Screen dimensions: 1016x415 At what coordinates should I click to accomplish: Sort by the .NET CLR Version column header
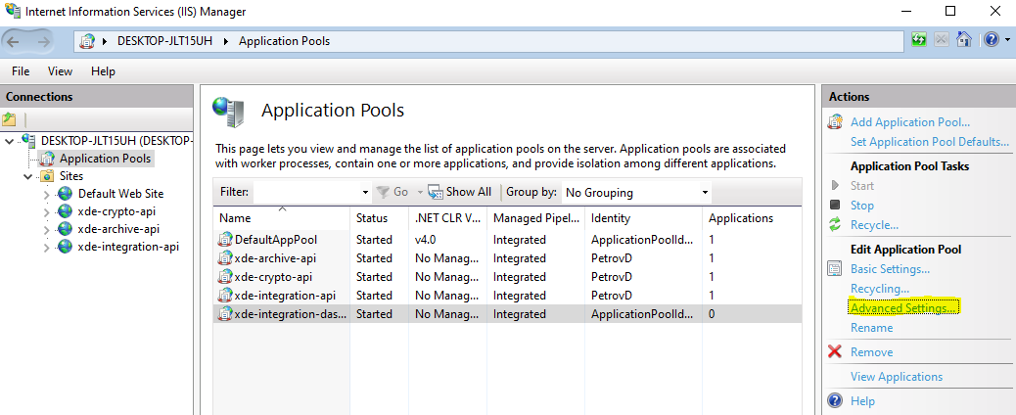(447, 218)
